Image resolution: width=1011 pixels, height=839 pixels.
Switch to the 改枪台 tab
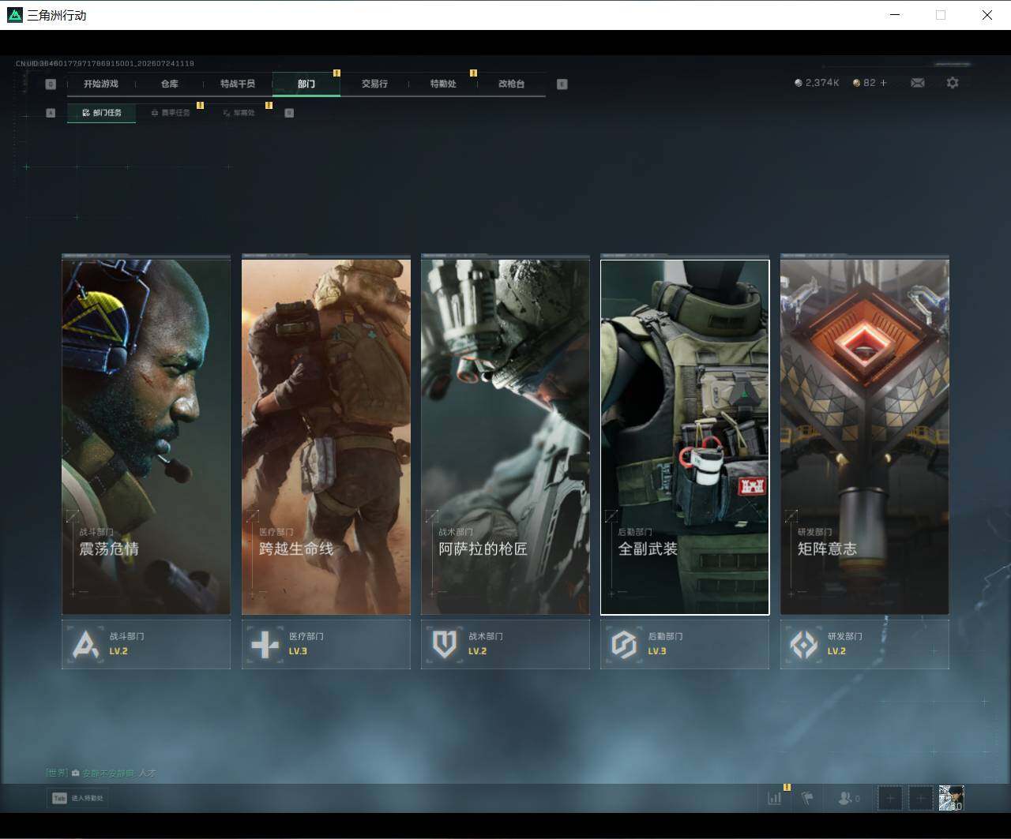(x=511, y=84)
